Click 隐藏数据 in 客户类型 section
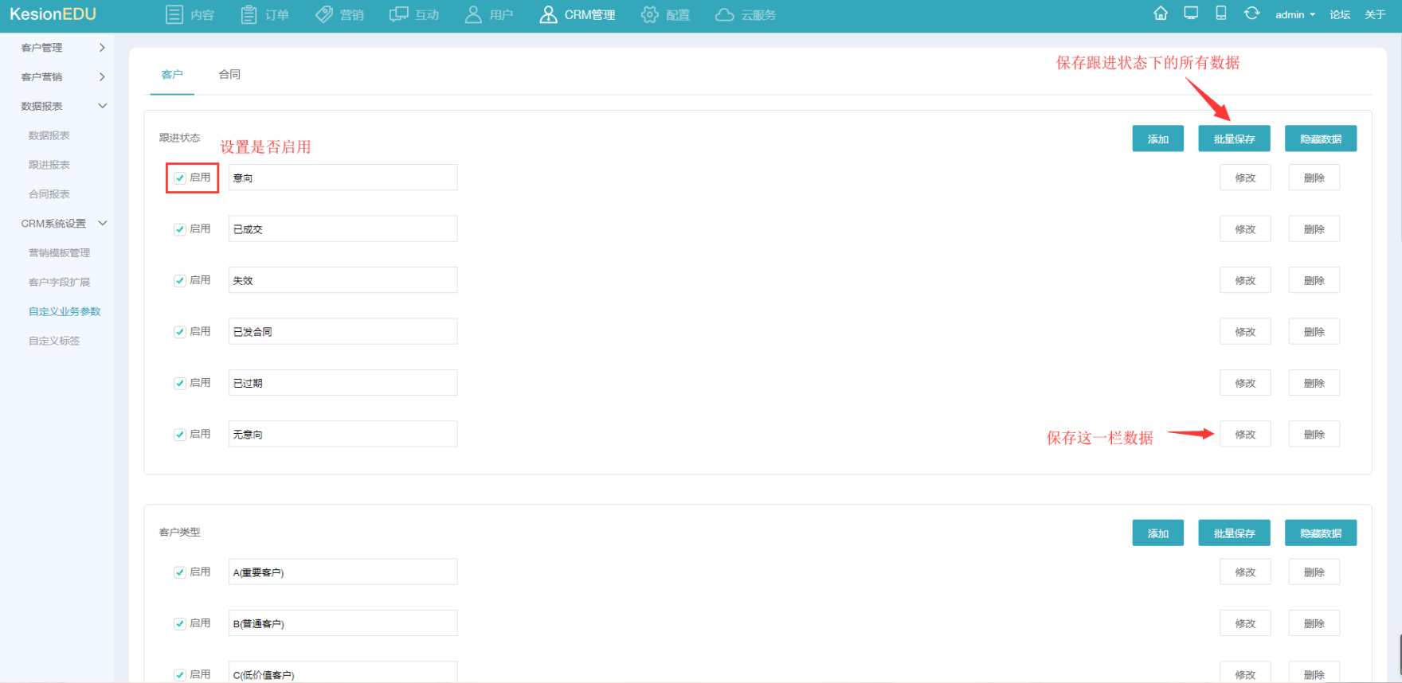Viewport: 1402px width, 683px height. tap(1321, 533)
